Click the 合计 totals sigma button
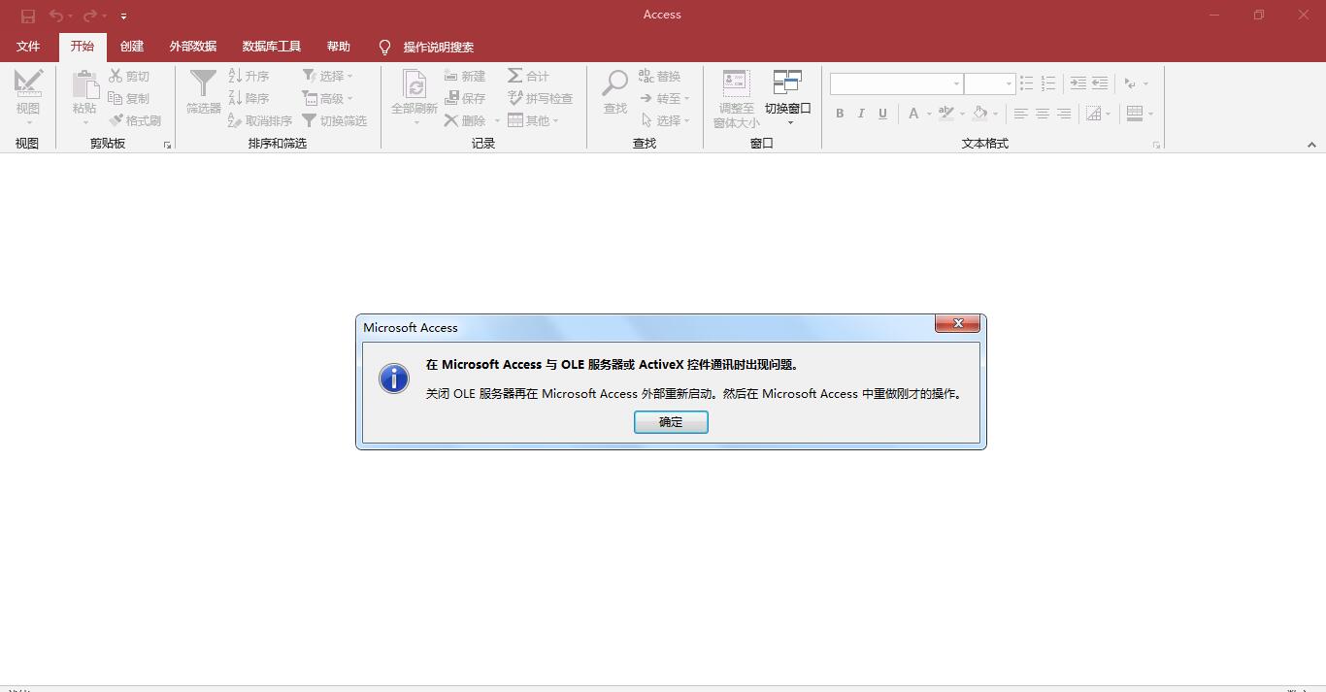1326x692 pixels. click(528, 76)
